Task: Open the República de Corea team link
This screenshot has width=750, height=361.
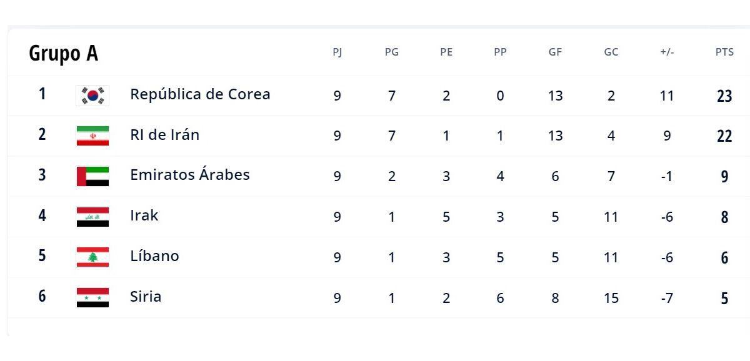Action: coord(200,94)
